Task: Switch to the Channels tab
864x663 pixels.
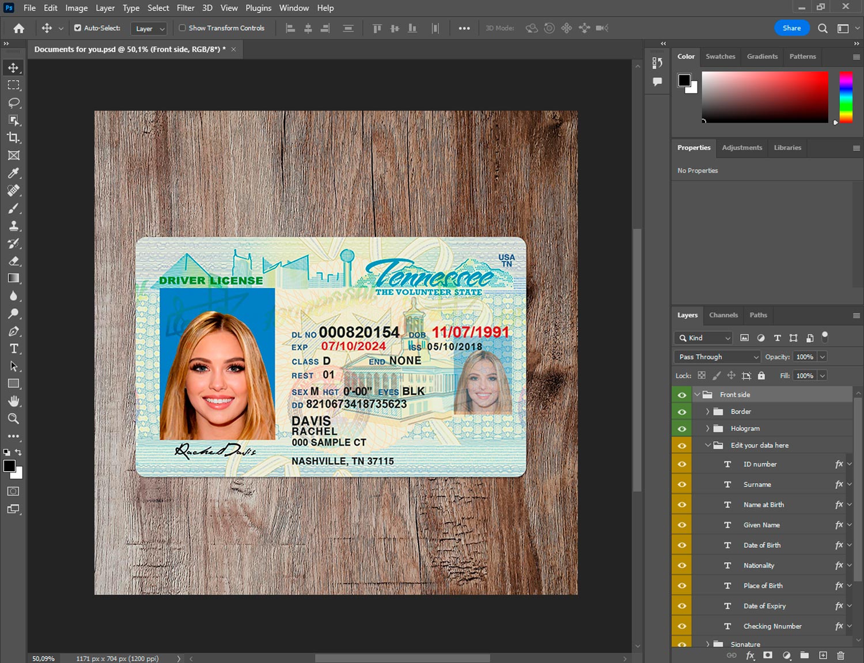Action: coord(723,315)
